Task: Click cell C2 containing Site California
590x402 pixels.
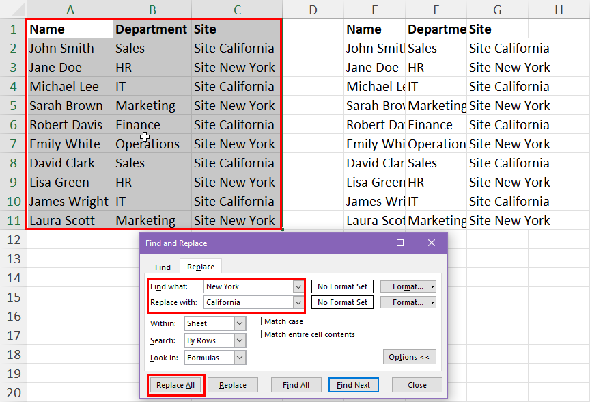Action: [x=237, y=48]
